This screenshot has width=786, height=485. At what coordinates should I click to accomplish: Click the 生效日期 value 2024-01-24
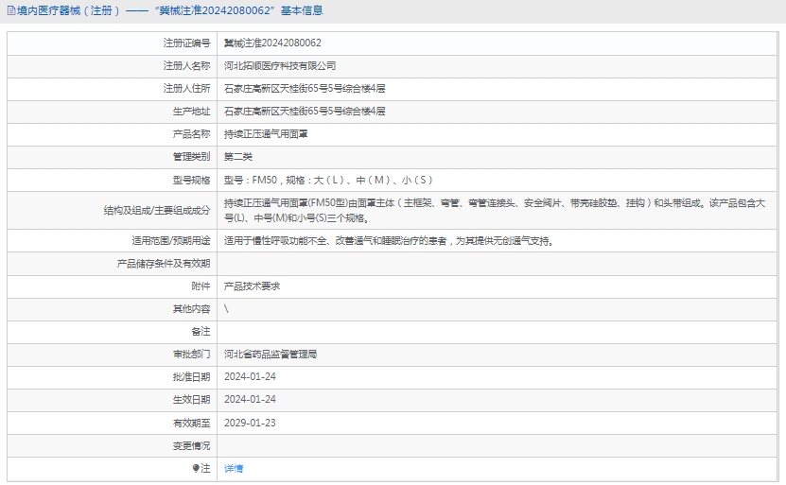pos(250,400)
